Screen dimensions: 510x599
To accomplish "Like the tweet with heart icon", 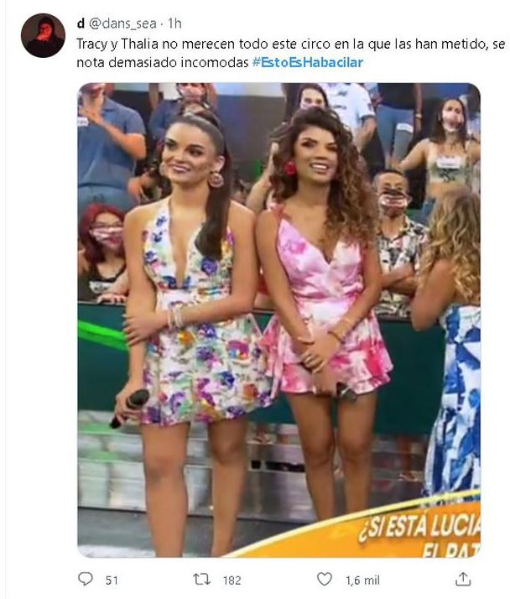I will click(x=325, y=579).
